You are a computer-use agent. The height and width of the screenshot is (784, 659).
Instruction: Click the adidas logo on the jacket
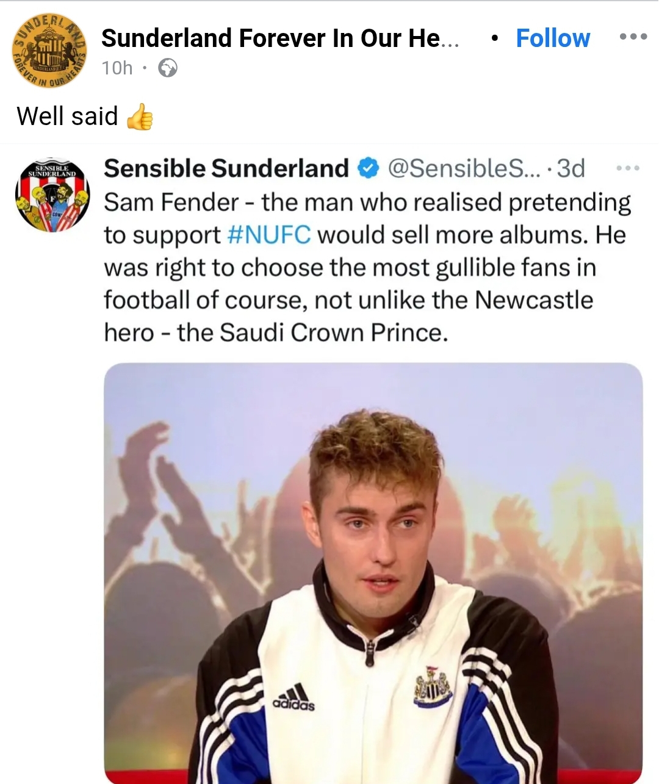tap(293, 697)
